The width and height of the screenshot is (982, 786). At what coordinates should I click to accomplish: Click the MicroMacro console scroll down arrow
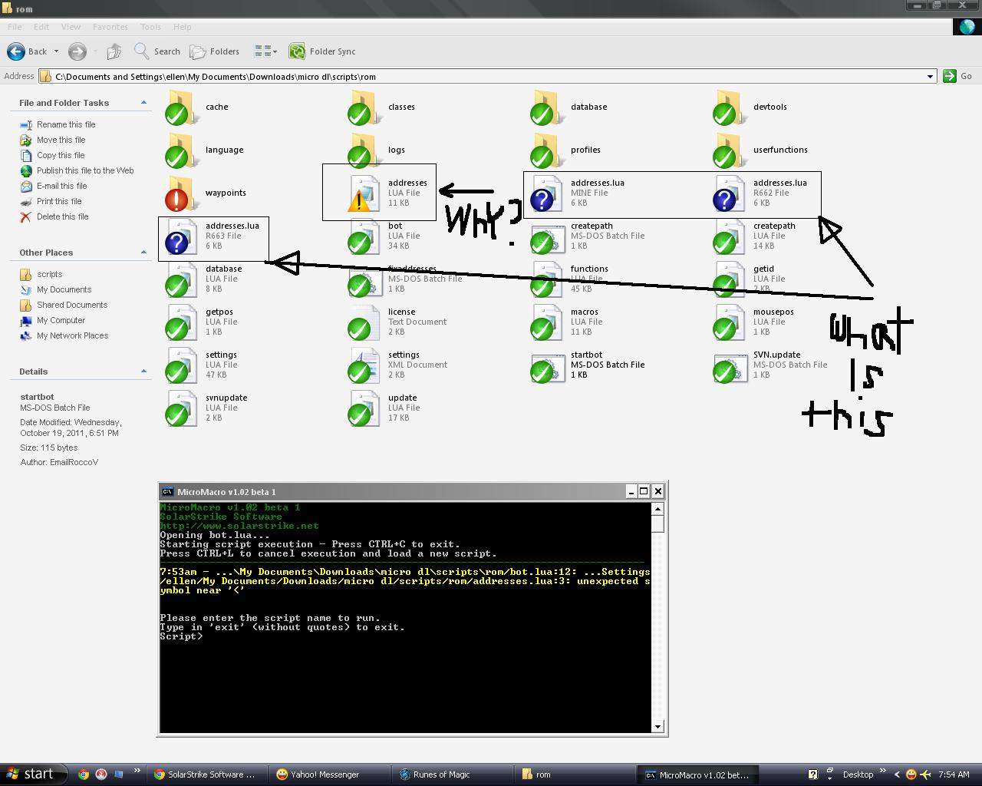(657, 726)
